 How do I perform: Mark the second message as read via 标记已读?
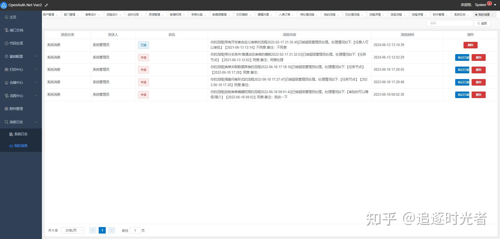(462, 57)
